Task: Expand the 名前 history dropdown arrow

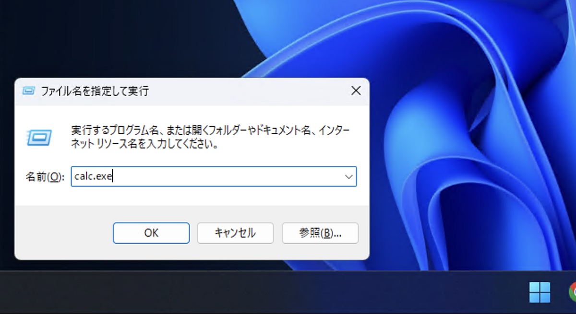Action: pos(348,177)
